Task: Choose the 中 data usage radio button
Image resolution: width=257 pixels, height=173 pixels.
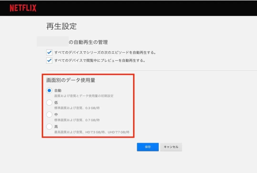Action: (x=49, y=115)
